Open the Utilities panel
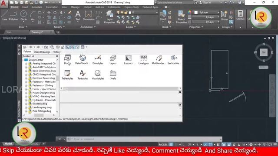This screenshot has width=278, height=156. [240, 15]
